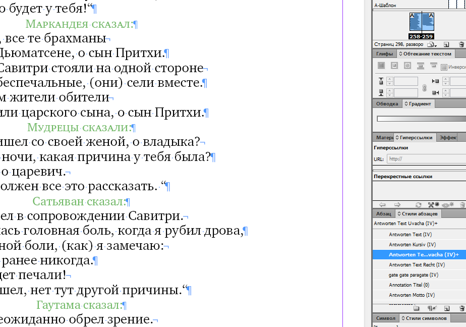
Task: Create a new hyperlink icon
Action: pos(448,204)
